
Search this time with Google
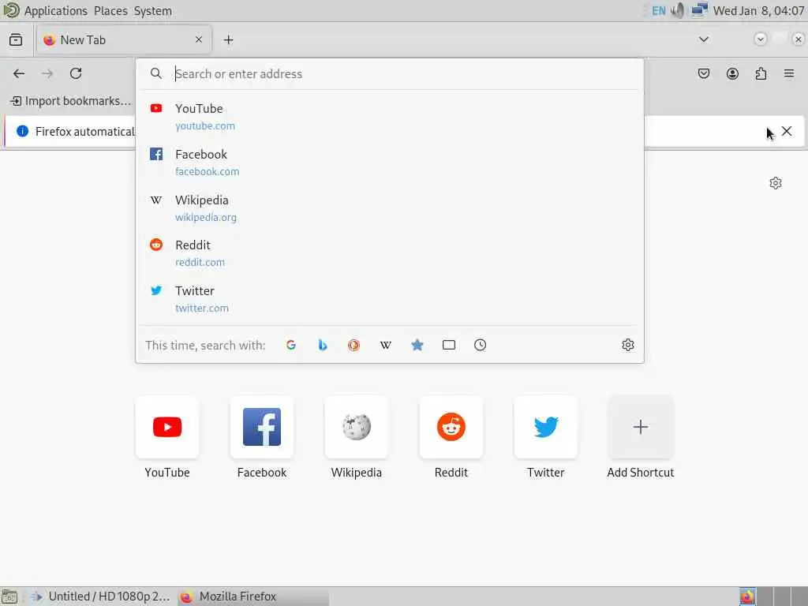(x=291, y=346)
